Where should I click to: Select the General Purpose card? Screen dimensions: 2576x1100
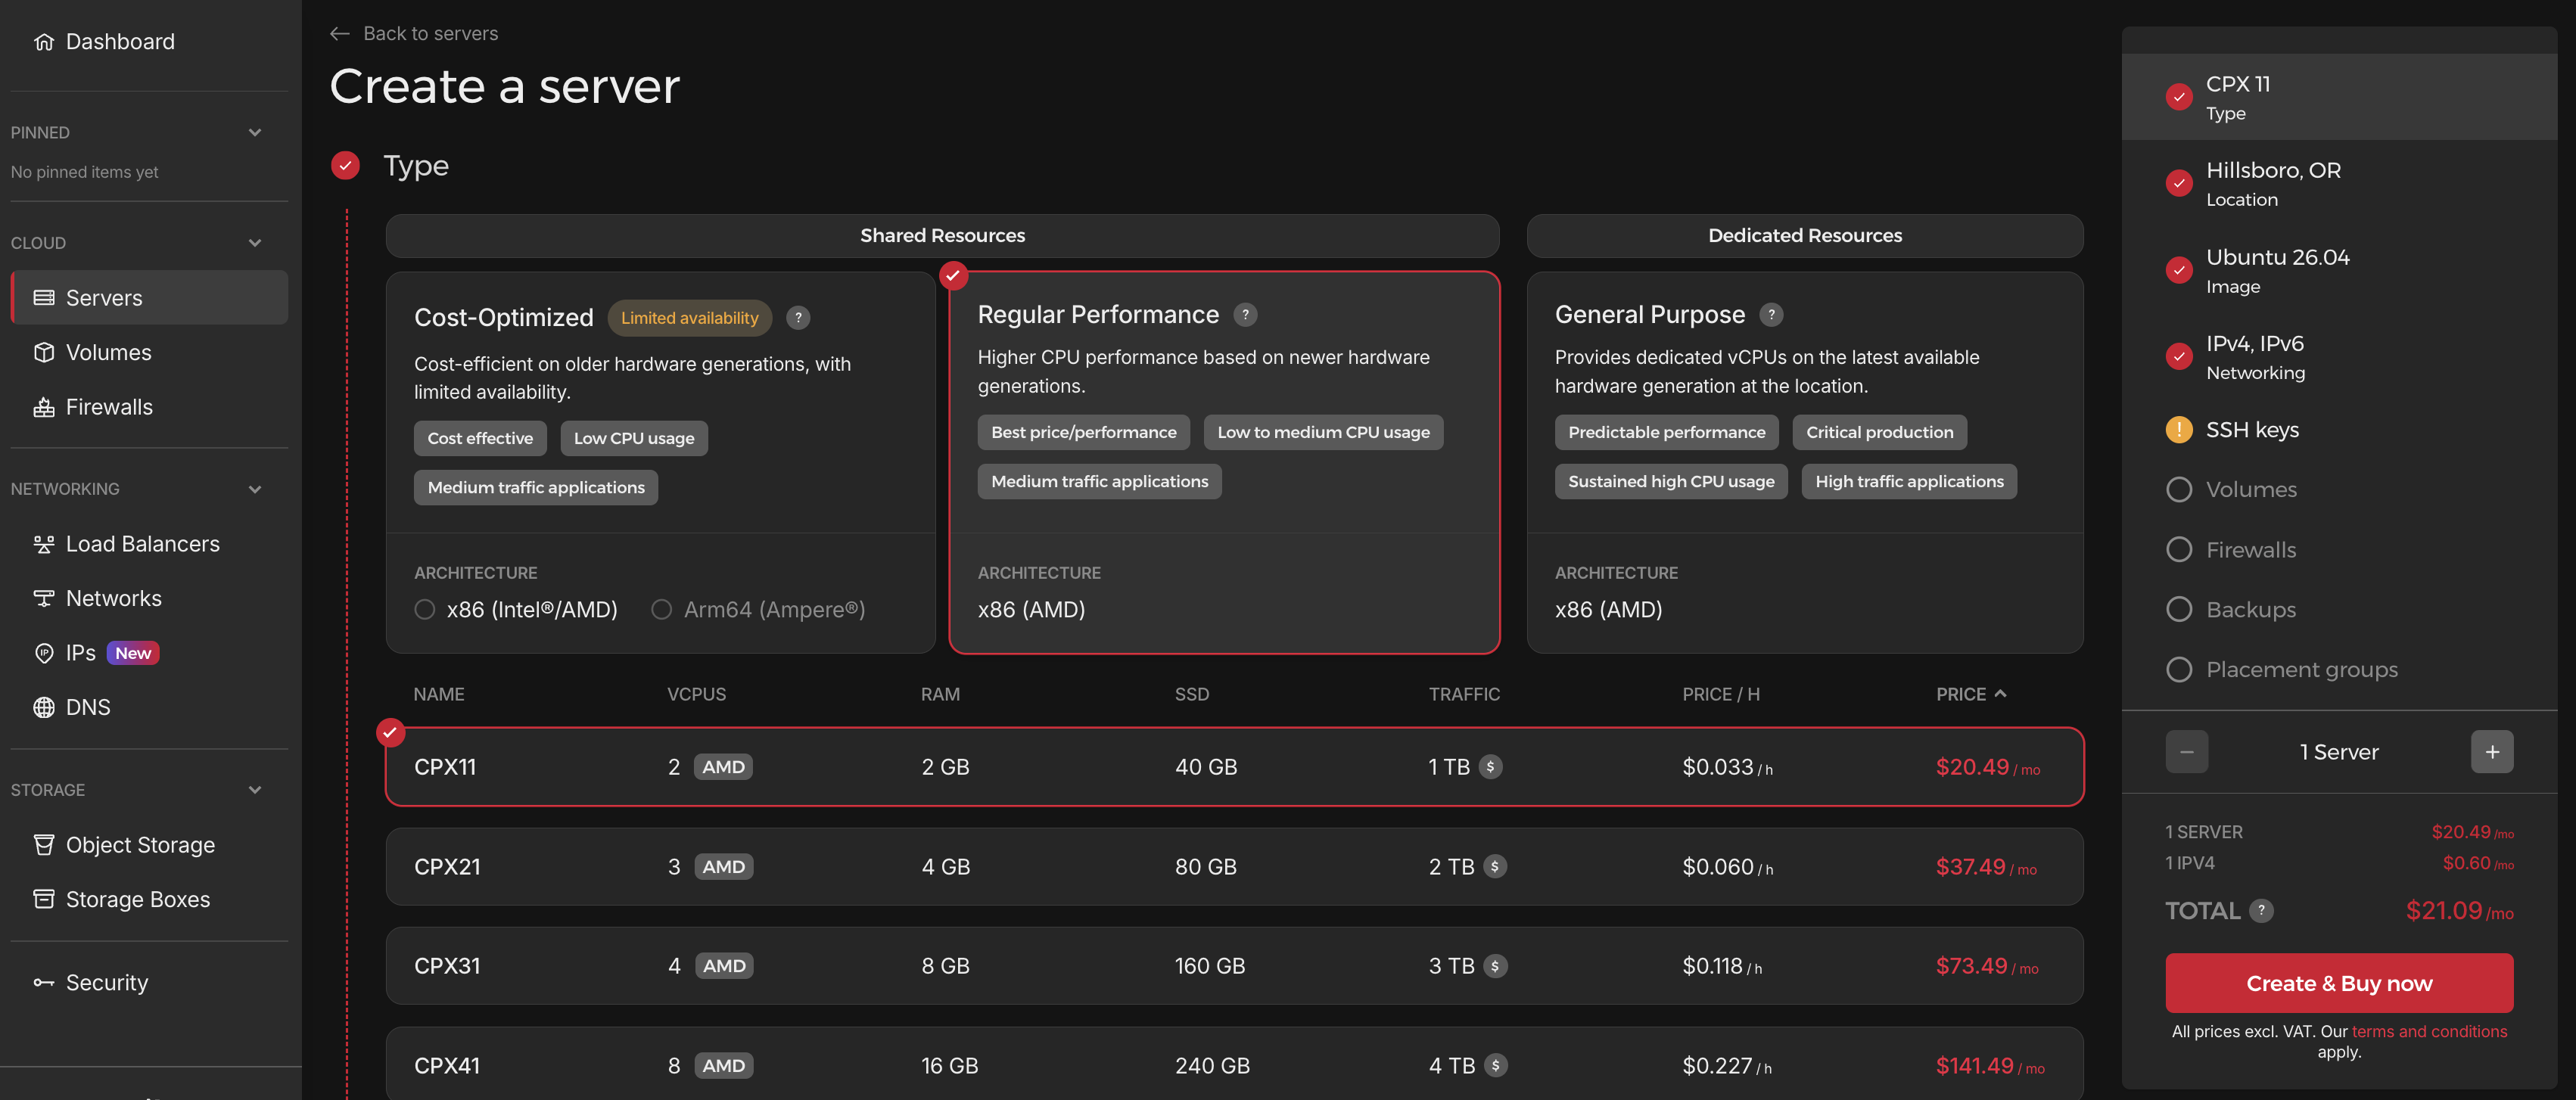1804,463
